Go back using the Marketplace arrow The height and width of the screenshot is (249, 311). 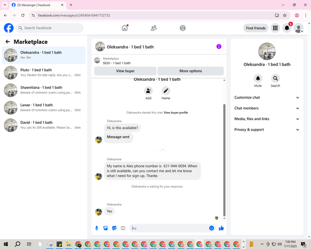tap(7, 42)
